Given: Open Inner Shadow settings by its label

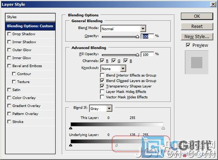Looking at the screenshot, I should coord(24,42).
